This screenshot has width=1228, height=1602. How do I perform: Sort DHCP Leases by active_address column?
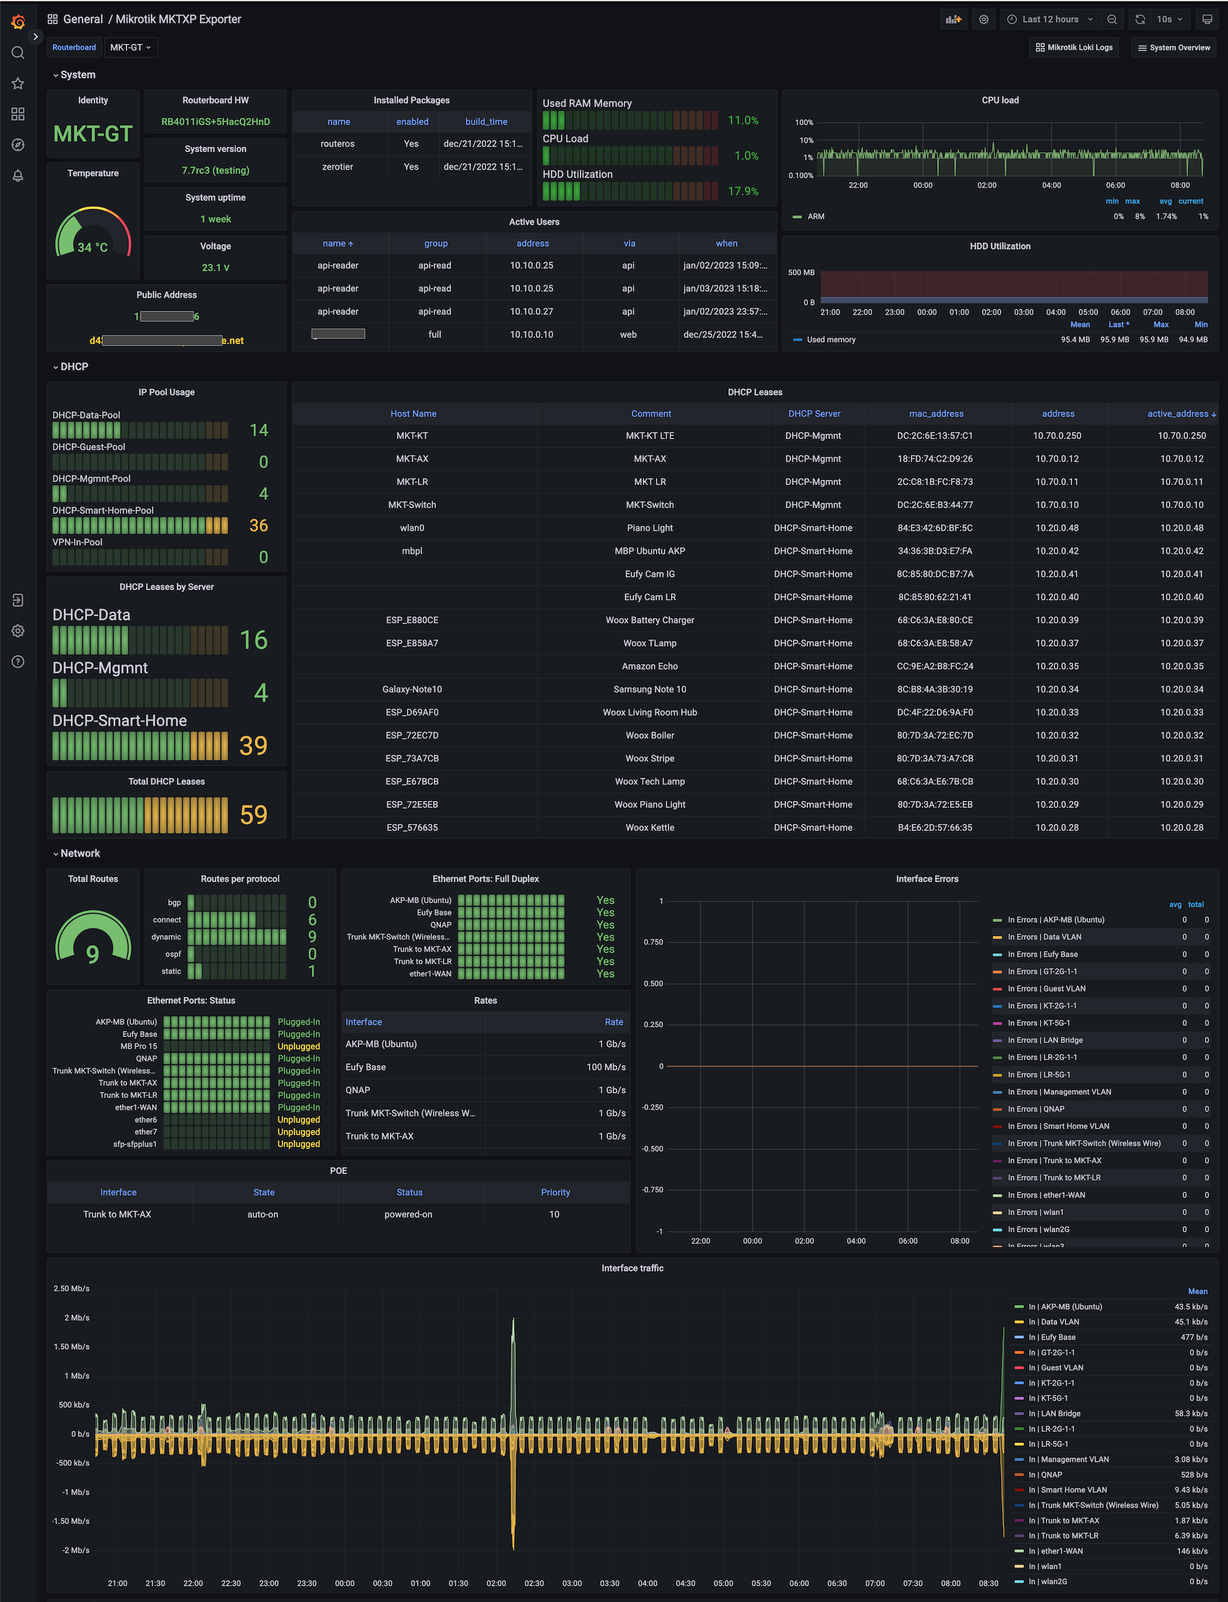[1181, 414]
